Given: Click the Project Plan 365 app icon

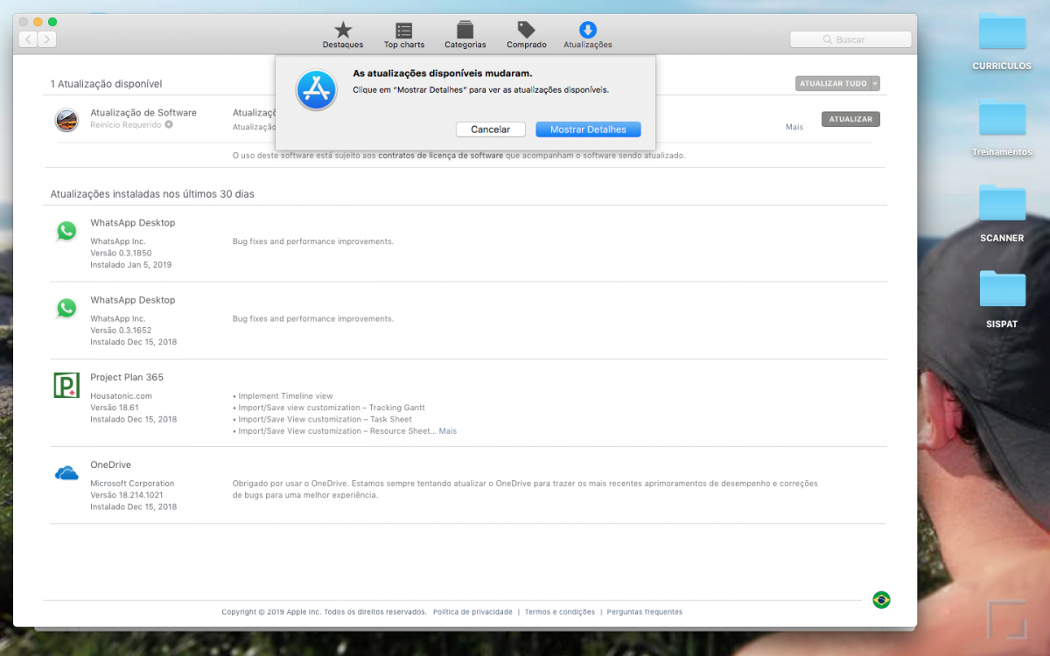Looking at the screenshot, I should (x=66, y=385).
